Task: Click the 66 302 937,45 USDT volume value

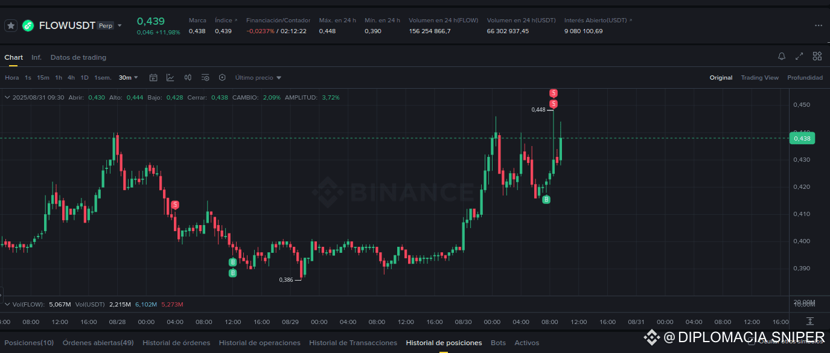Action: 508,31
